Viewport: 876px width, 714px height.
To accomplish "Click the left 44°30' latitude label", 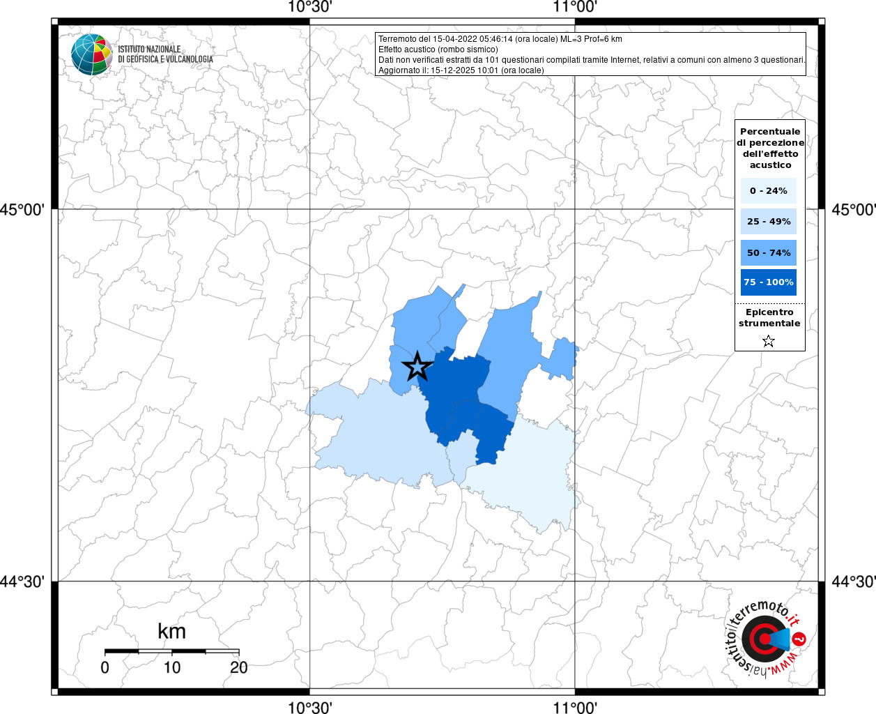I will (23, 581).
